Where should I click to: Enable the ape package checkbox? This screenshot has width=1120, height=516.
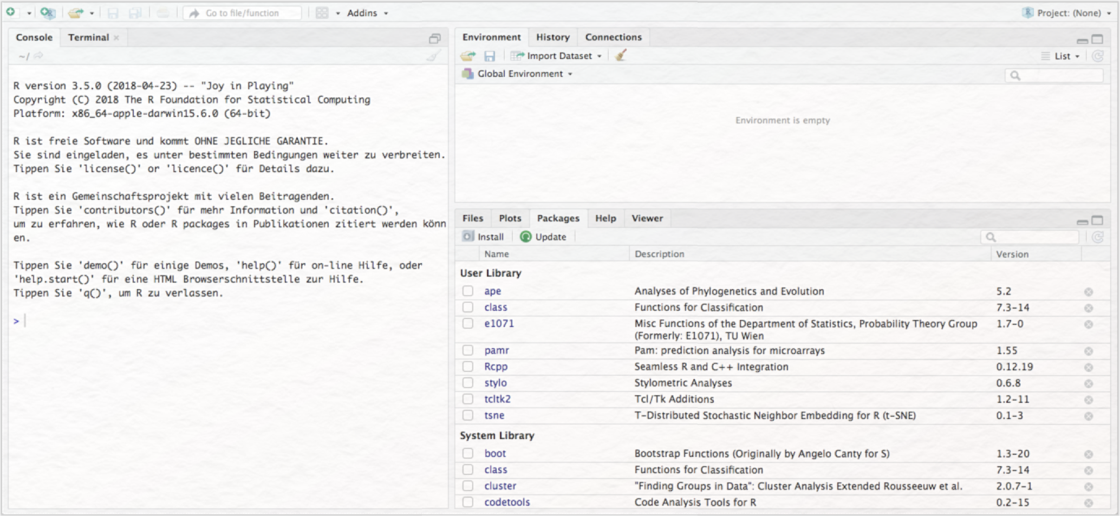(468, 291)
